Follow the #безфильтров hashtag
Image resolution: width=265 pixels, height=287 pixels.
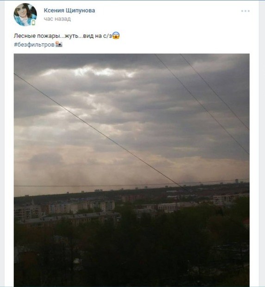click(x=34, y=44)
